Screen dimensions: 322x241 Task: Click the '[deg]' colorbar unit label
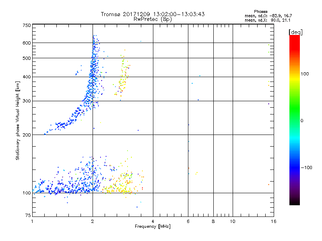coord(295,32)
